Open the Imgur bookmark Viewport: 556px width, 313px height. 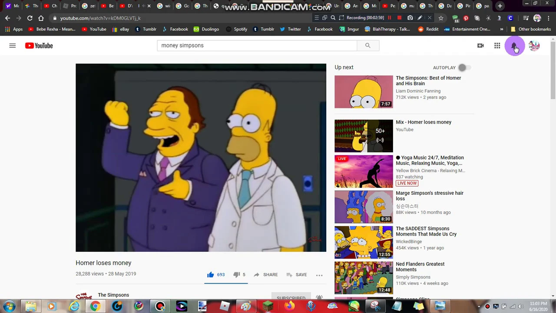(x=349, y=29)
